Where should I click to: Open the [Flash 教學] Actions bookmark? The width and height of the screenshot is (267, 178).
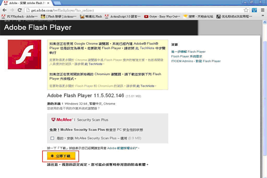pos(59,16)
